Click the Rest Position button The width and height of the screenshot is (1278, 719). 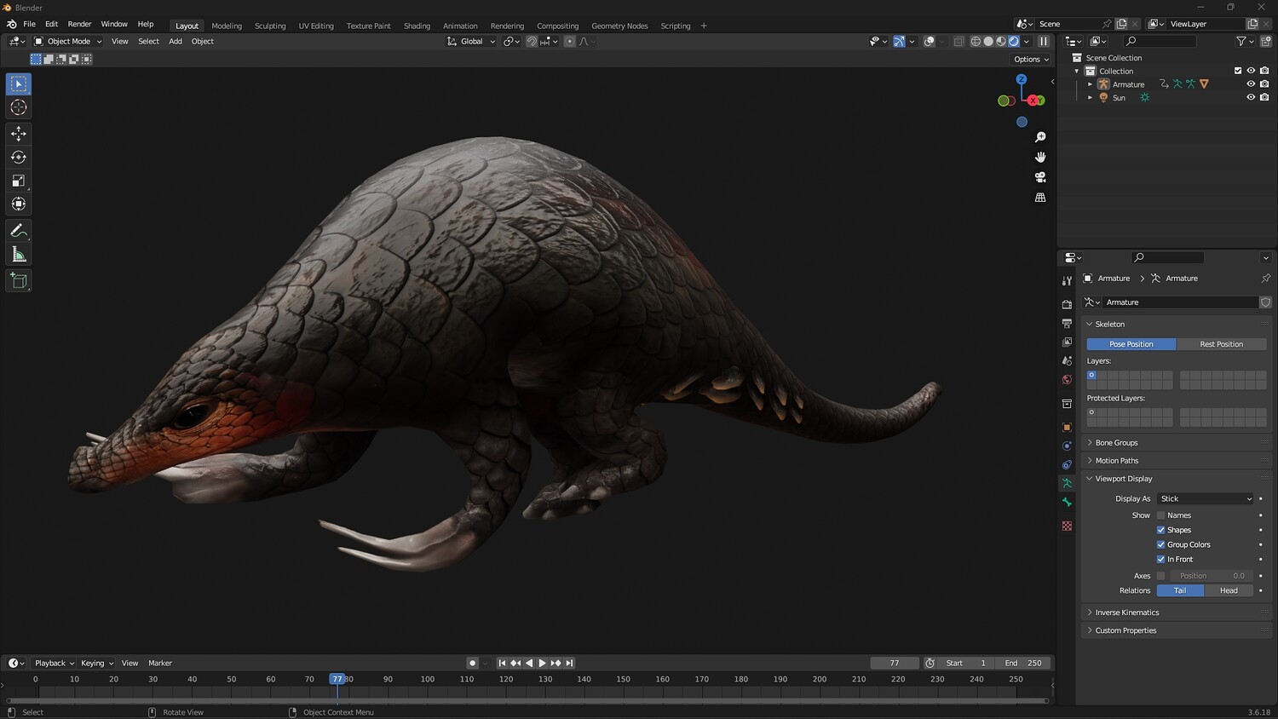click(x=1221, y=344)
